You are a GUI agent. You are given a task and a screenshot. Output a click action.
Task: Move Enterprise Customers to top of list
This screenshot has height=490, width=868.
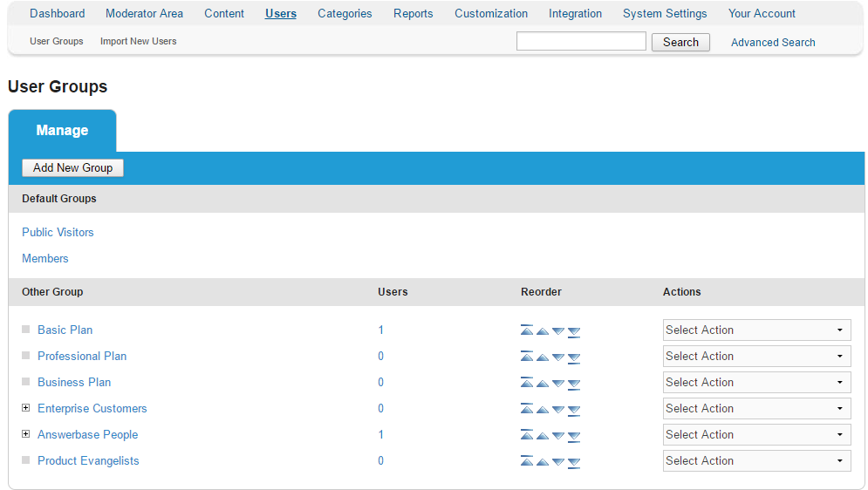click(526, 408)
